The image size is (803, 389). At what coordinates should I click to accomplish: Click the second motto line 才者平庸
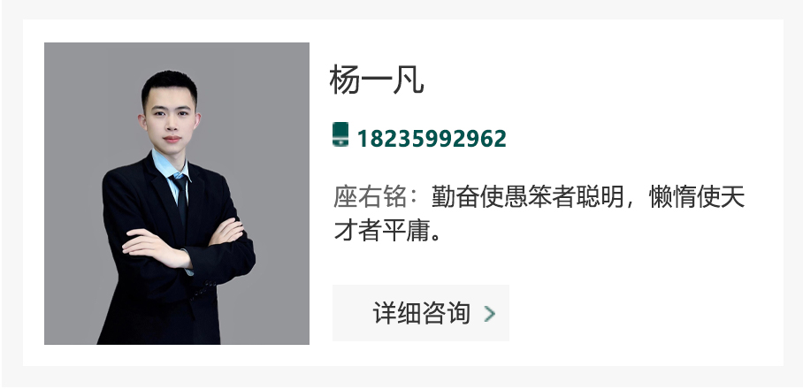[x=387, y=231]
